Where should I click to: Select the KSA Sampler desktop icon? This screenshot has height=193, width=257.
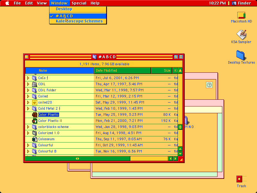[x=241, y=35]
